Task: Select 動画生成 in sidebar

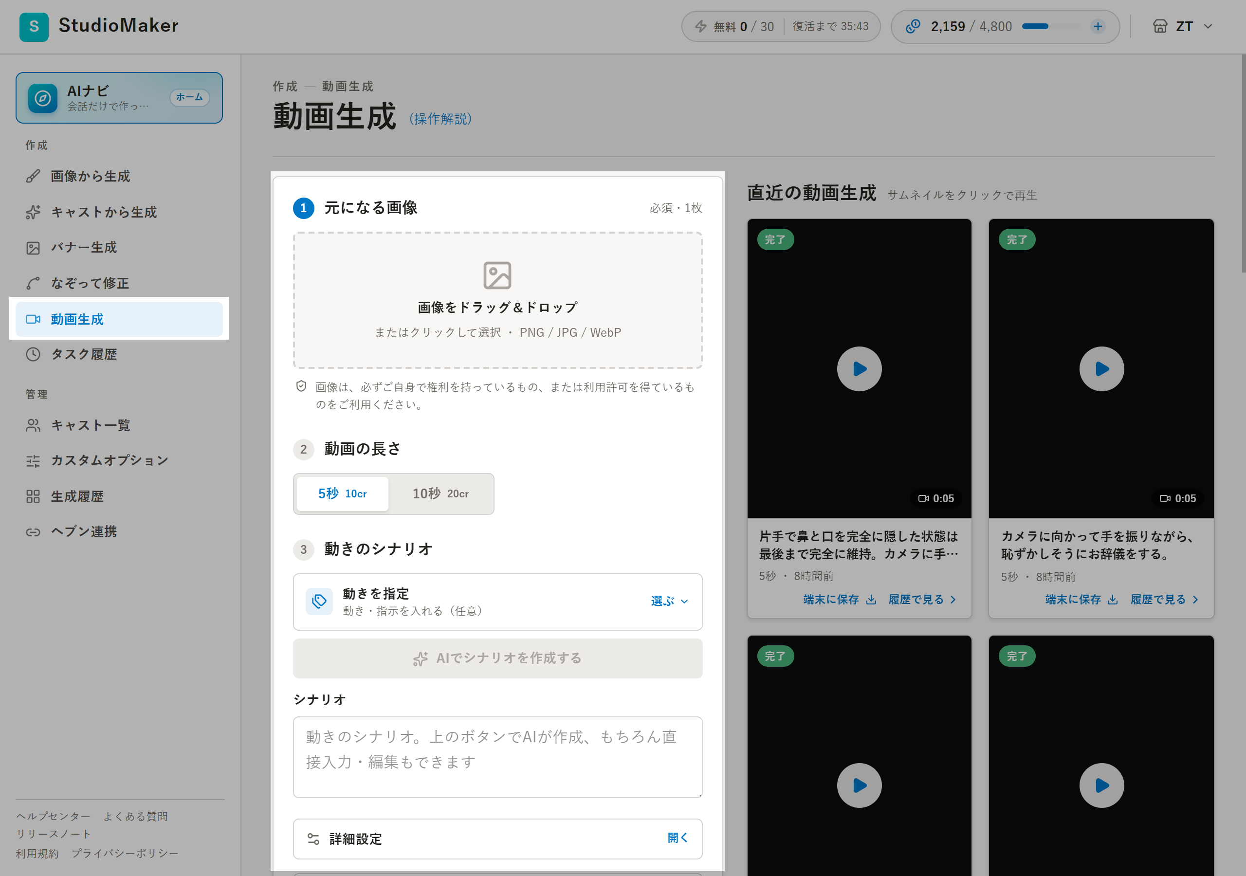Action: coord(119,319)
